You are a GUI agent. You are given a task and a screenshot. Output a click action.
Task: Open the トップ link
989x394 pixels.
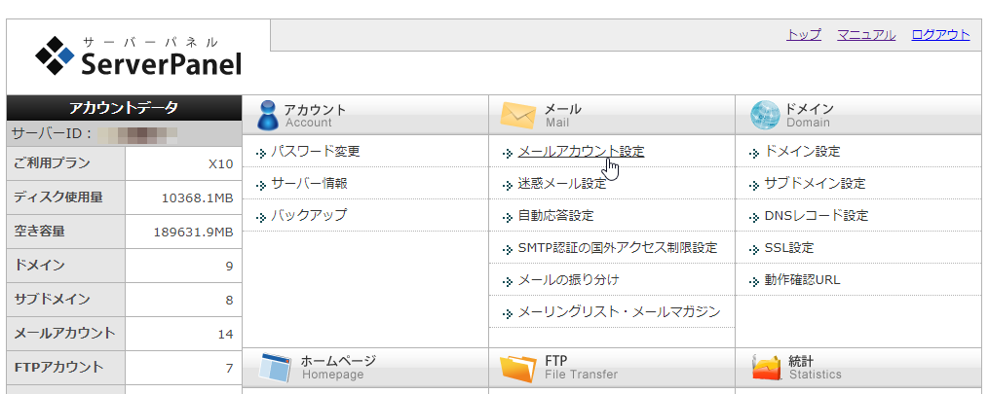click(803, 34)
